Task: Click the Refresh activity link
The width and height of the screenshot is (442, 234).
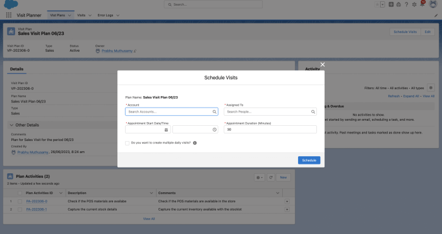Action: click(x=394, y=96)
